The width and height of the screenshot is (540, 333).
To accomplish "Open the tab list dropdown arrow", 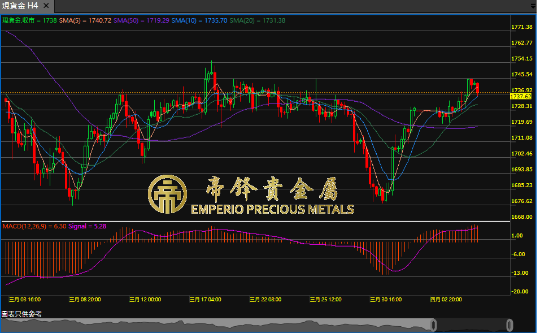I will pyautogui.click(x=533, y=6).
